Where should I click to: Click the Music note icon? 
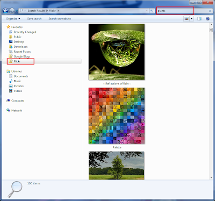[11, 81]
